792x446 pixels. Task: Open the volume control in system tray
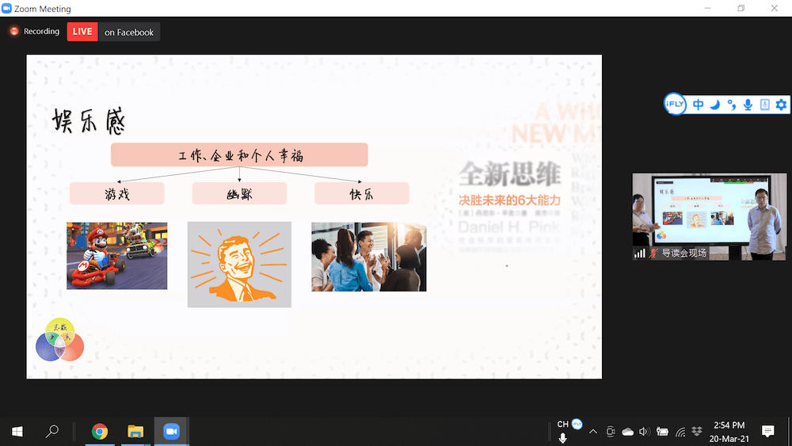click(644, 431)
